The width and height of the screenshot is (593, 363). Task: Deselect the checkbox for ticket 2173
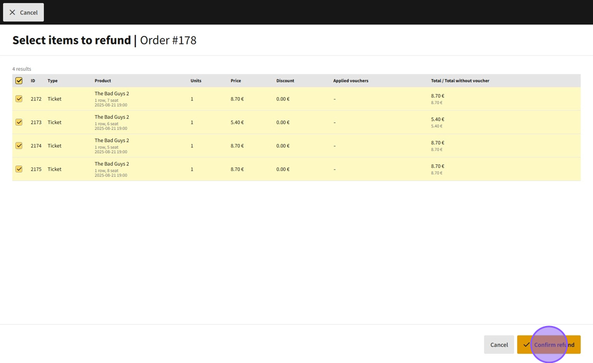[19, 122]
